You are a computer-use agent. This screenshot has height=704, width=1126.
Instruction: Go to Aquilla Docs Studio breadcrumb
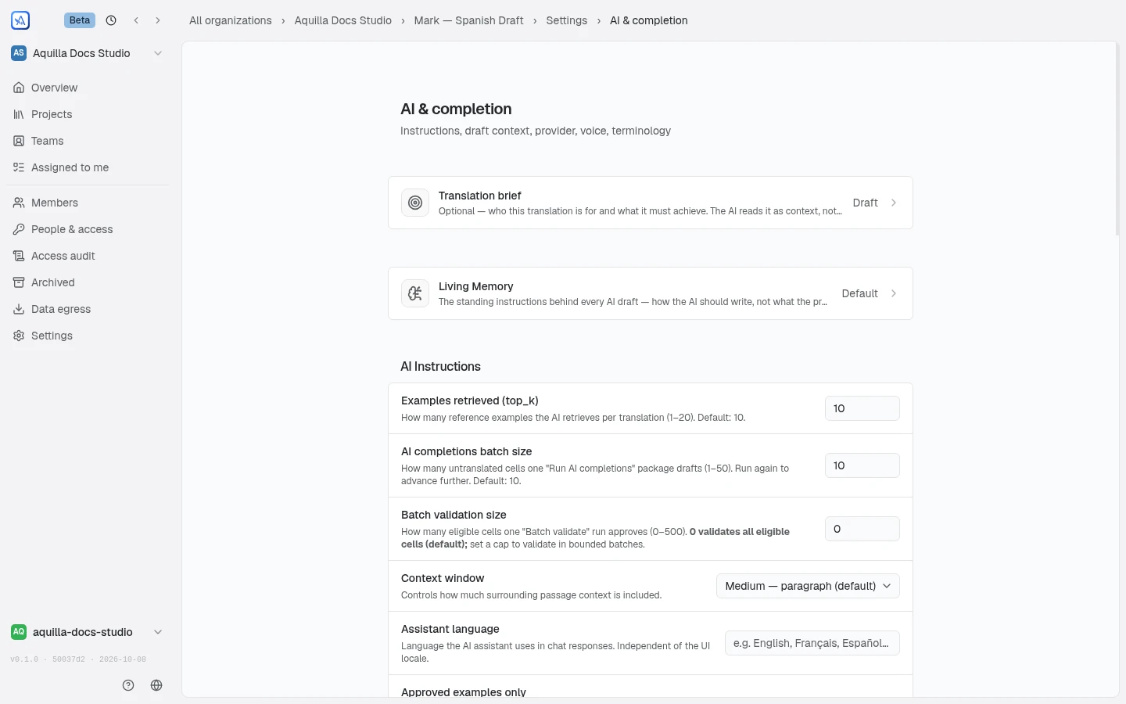[342, 20]
